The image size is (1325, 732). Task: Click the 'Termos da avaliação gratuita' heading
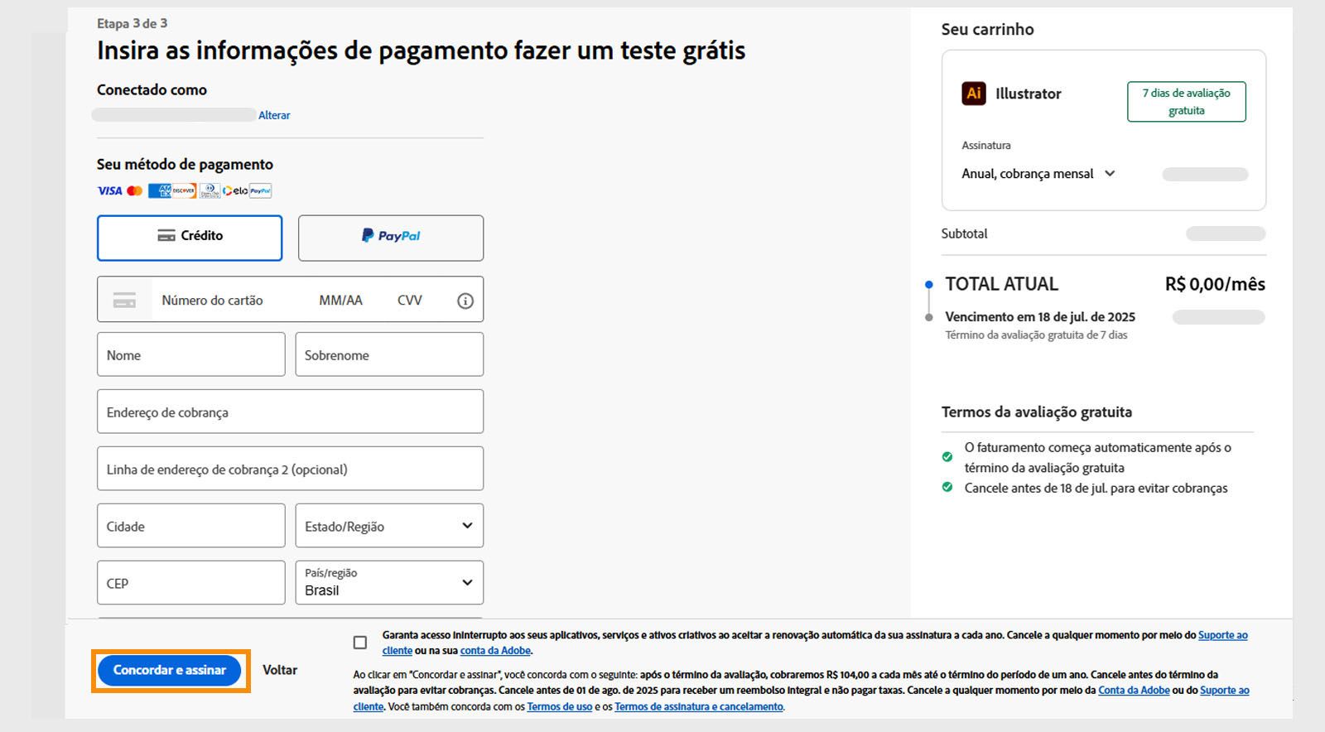[x=1037, y=412]
